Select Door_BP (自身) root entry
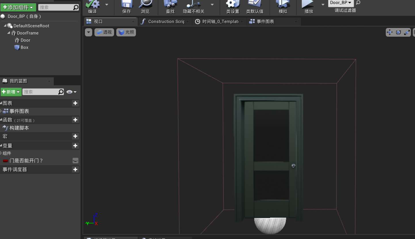 point(24,16)
